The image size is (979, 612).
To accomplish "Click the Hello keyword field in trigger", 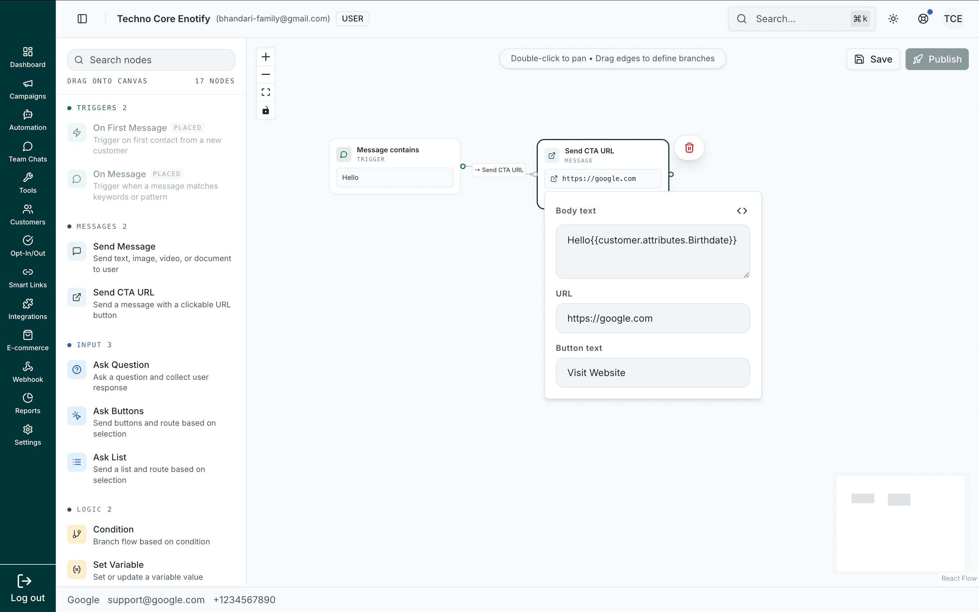I will click(395, 177).
